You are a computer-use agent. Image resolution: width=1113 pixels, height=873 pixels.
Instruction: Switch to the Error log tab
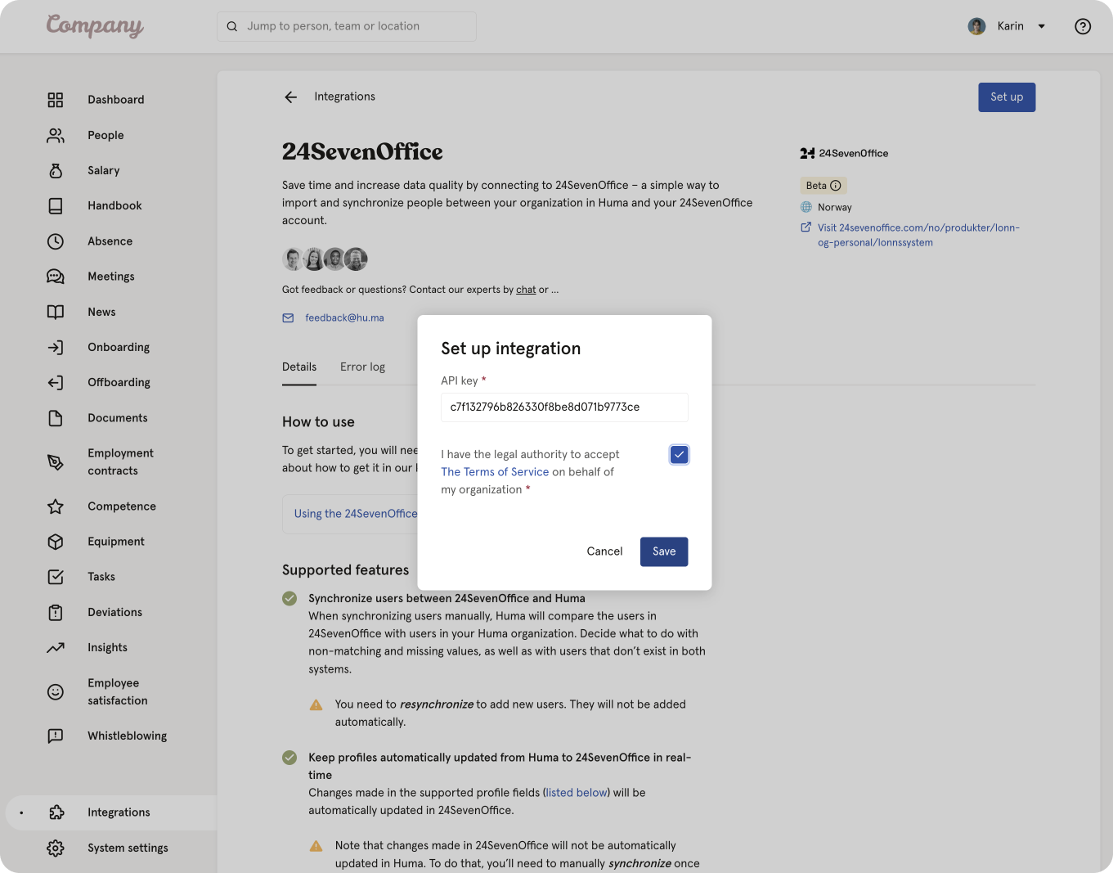coord(362,367)
